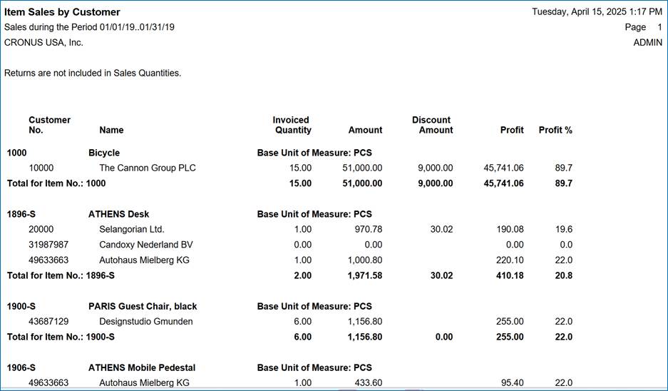This screenshot has width=668, height=391.
Task: Click the ATHENS Mobile Pedestal item heading
Action: 141,367
